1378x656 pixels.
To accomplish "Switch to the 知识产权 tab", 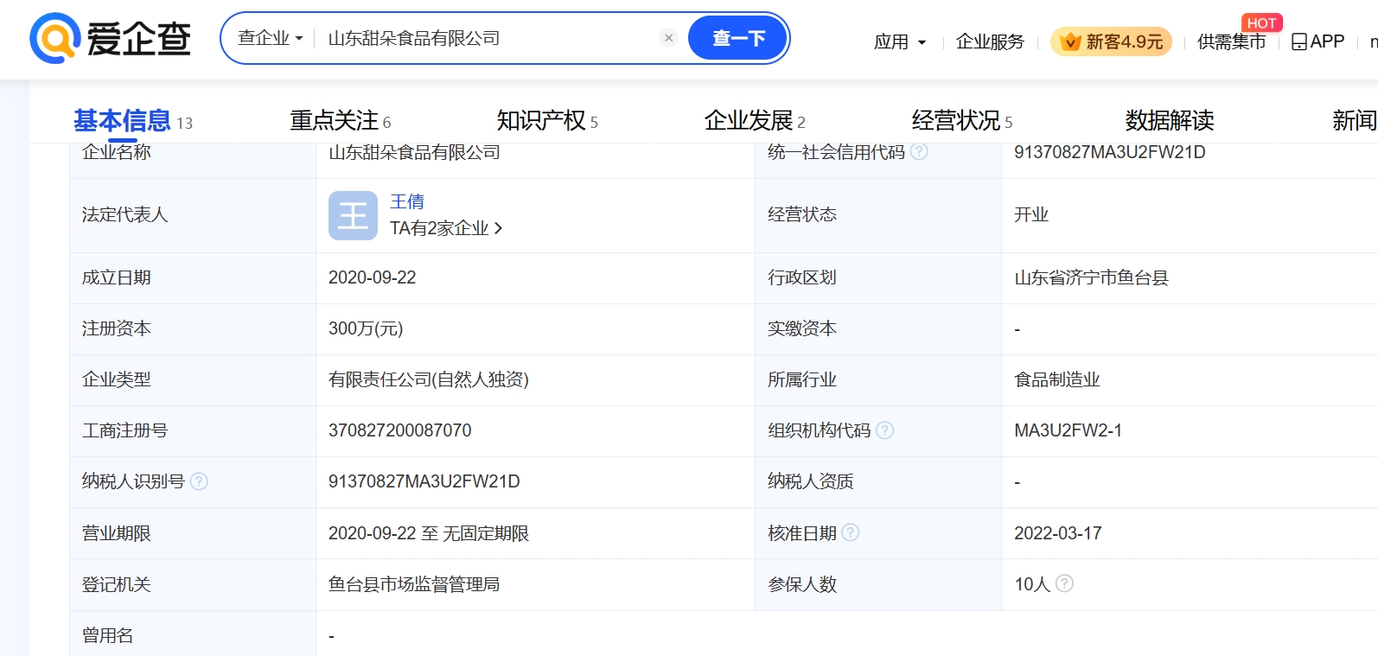I will (547, 121).
